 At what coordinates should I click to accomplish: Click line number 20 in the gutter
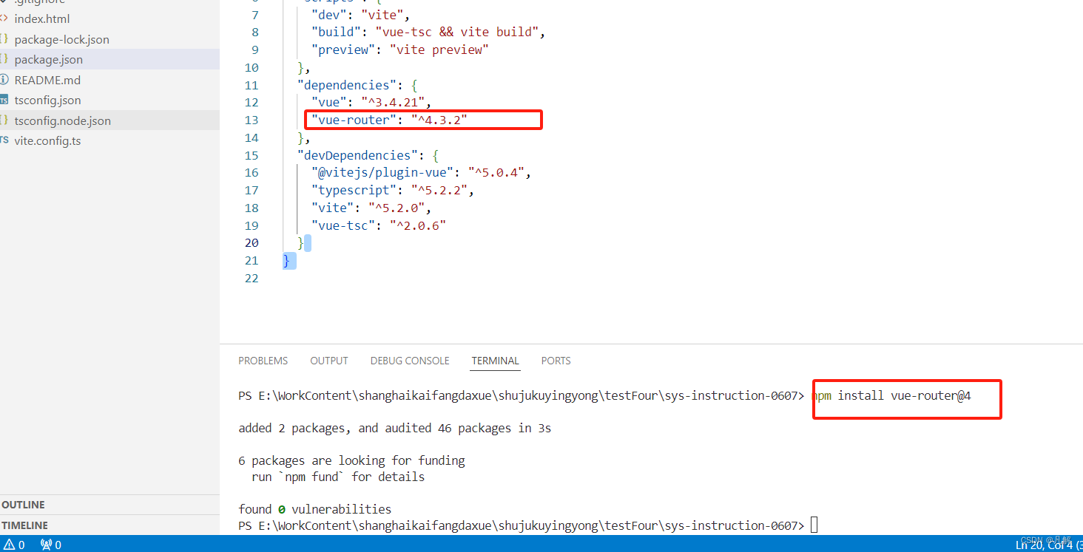point(252,242)
